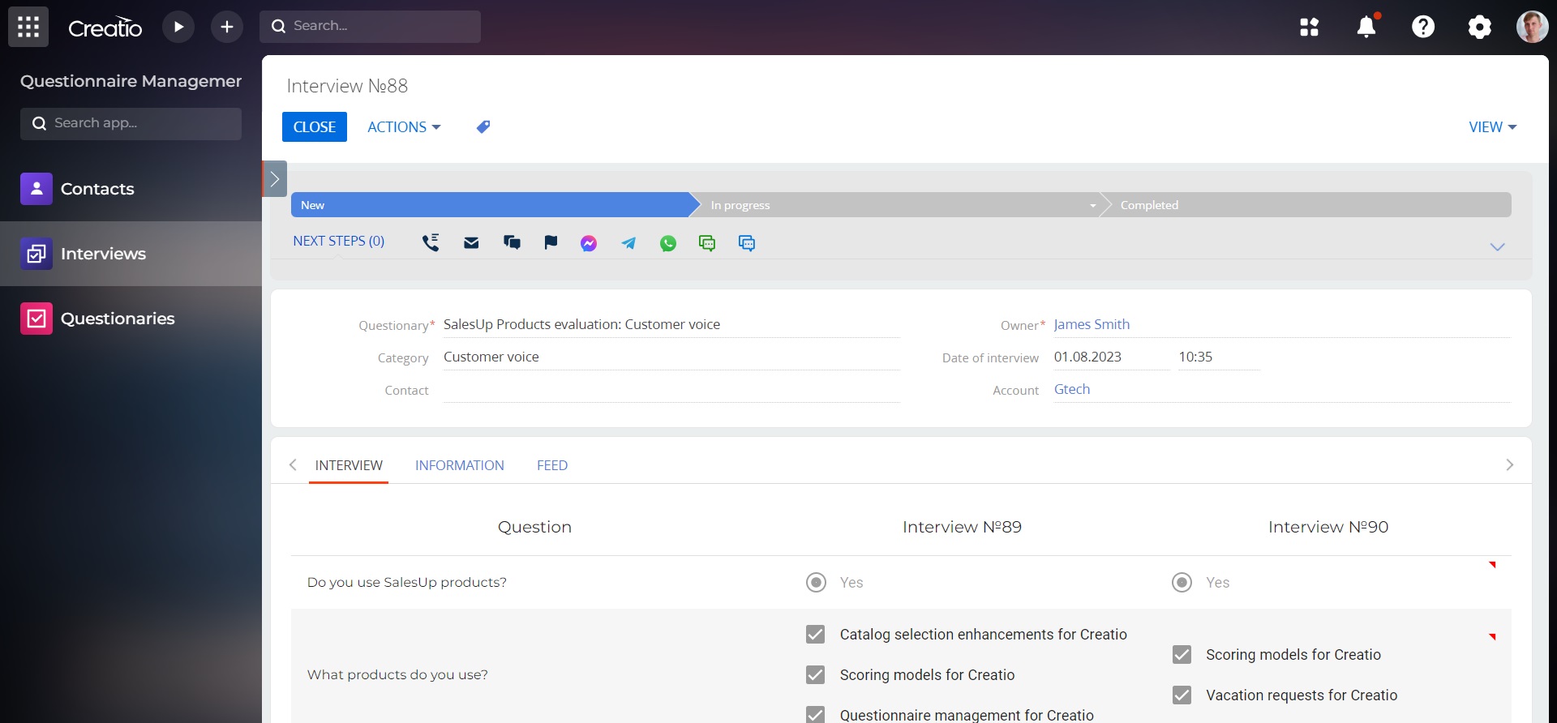Screen dimensions: 1557x723
Task: Open the Gtech account link
Action: [x=1072, y=389]
